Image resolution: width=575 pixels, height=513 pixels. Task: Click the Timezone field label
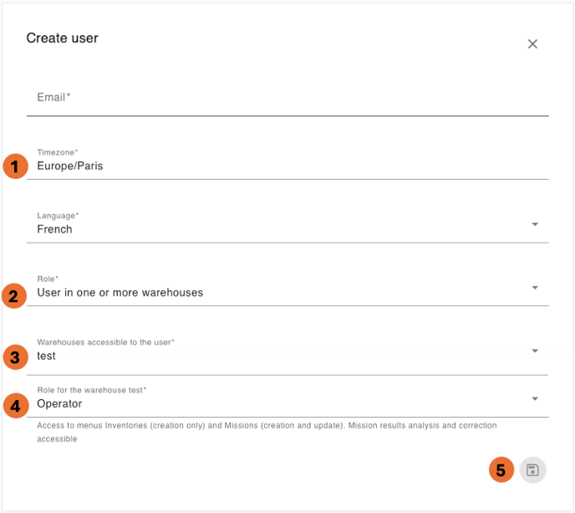point(57,152)
